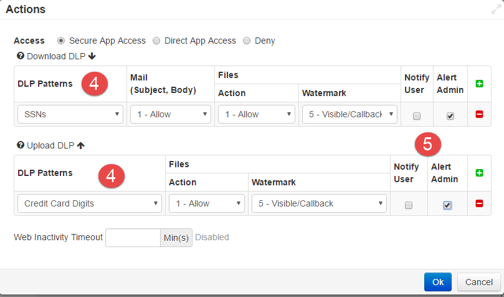Screen dimensions: 504x297
Task: Uncheck Alert Admin for SSNs download
Action: (x=450, y=116)
